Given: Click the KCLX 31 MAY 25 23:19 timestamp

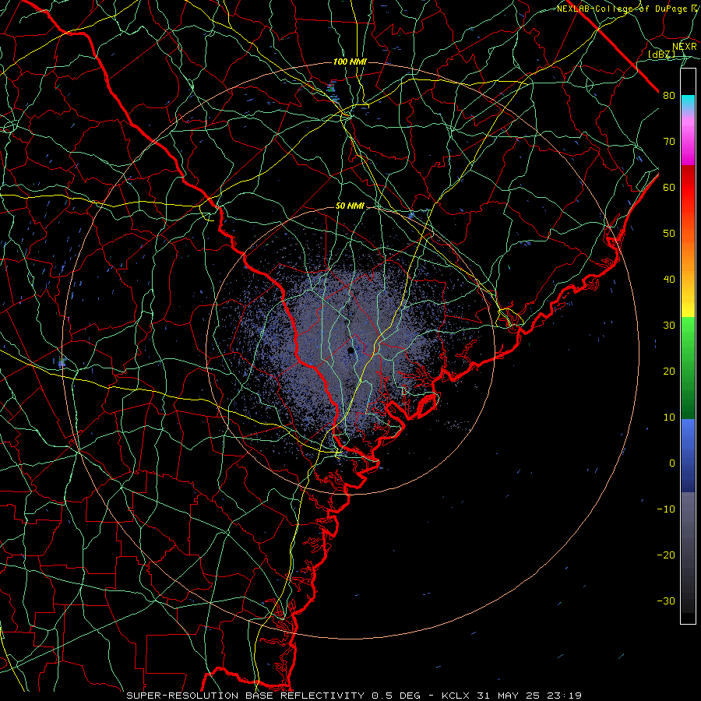Looking at the screenshot, I should [512, 696].
